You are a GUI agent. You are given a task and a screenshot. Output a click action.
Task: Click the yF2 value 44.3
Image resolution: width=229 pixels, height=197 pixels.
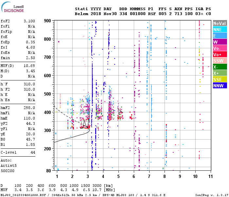[30, 124]
